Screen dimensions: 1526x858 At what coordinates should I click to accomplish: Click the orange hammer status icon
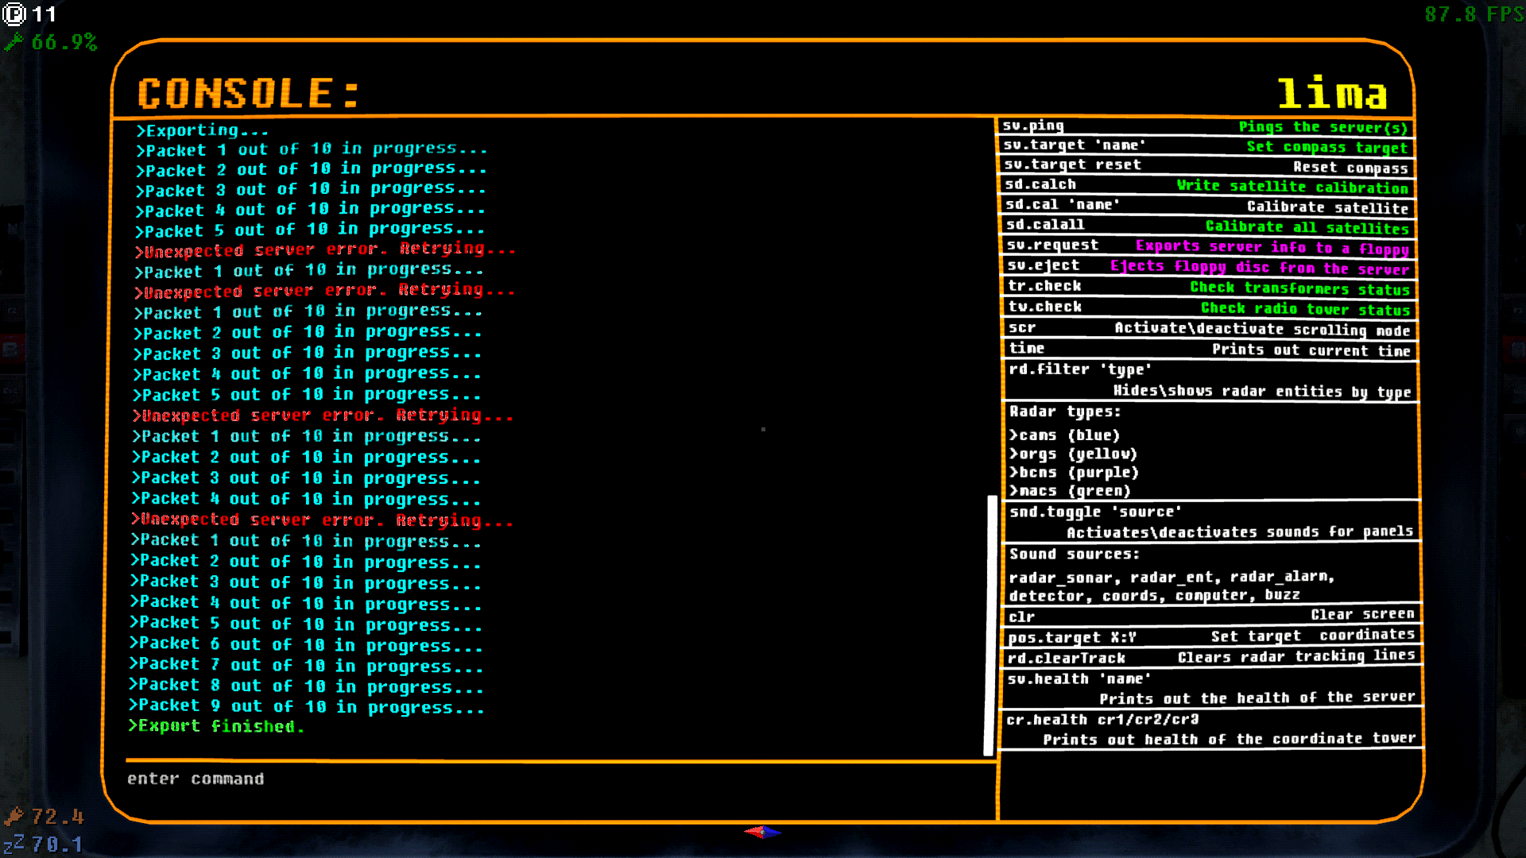click(x=14, y=816)
